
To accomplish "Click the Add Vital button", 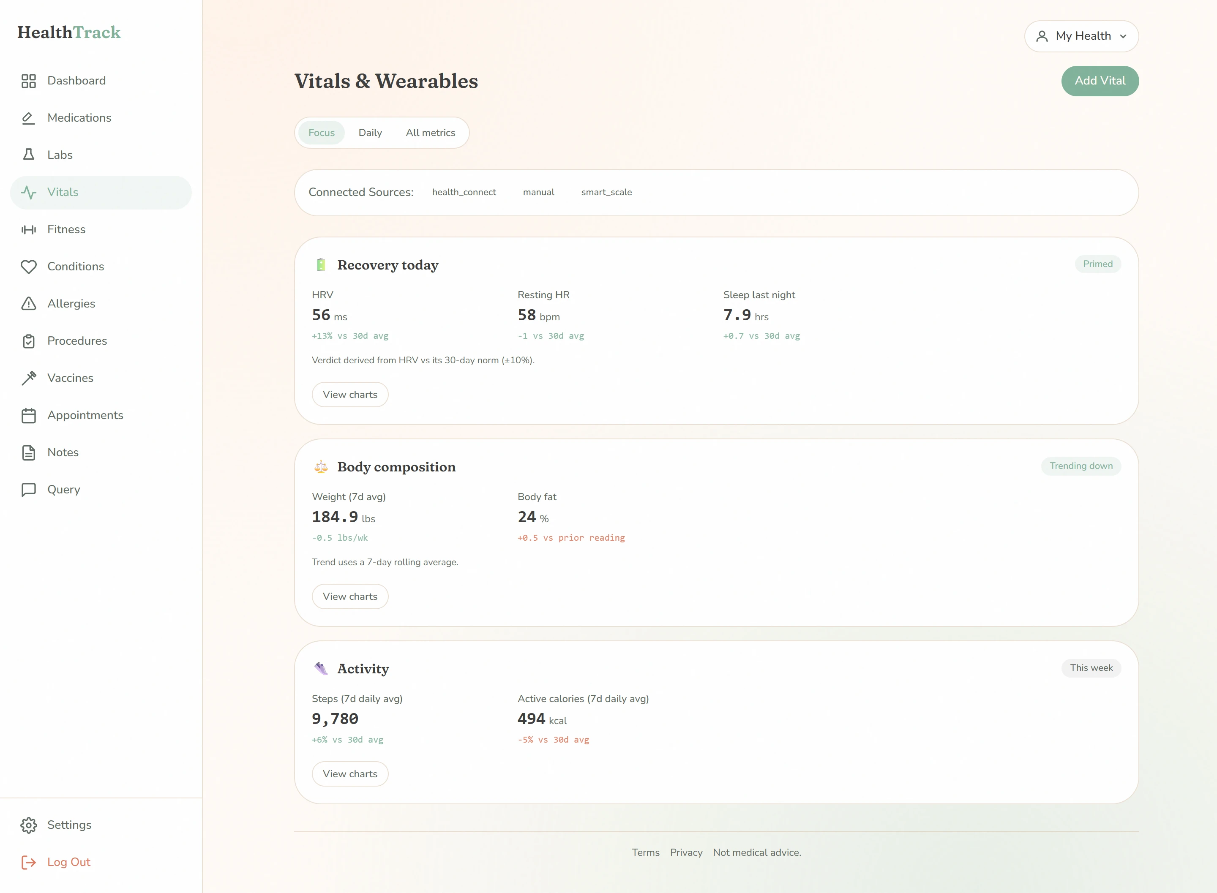I will pyautogui.click(x=1100, y=81).
